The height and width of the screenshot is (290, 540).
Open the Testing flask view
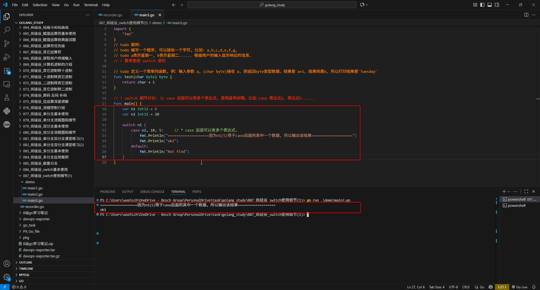(x=7, y=98)
